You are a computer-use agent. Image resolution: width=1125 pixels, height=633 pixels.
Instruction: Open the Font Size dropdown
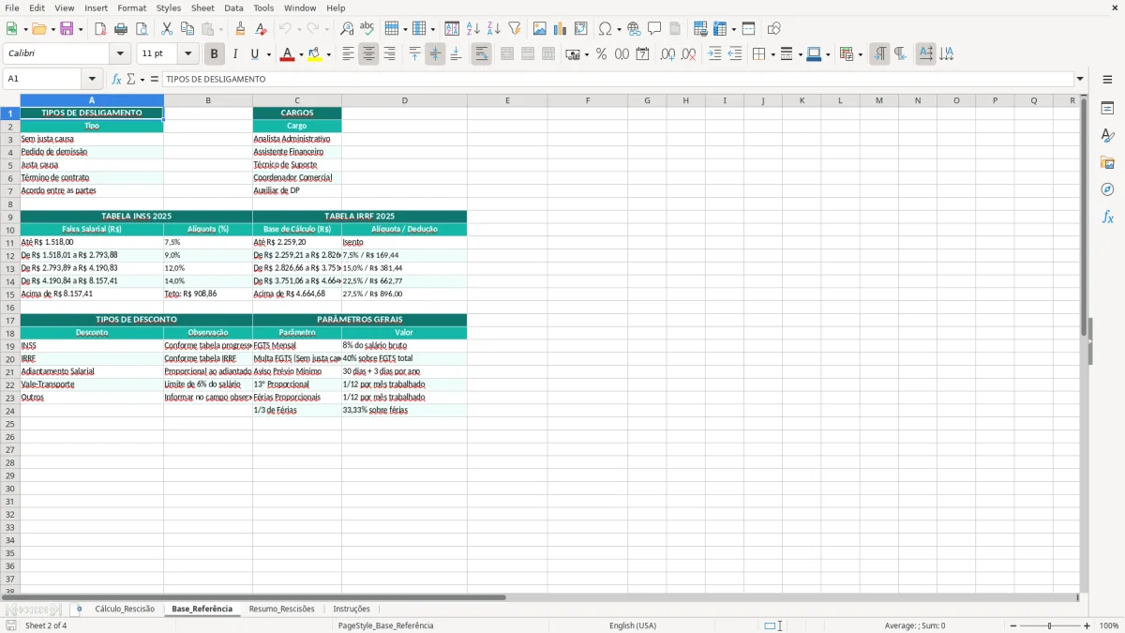(x=187, y=54)
